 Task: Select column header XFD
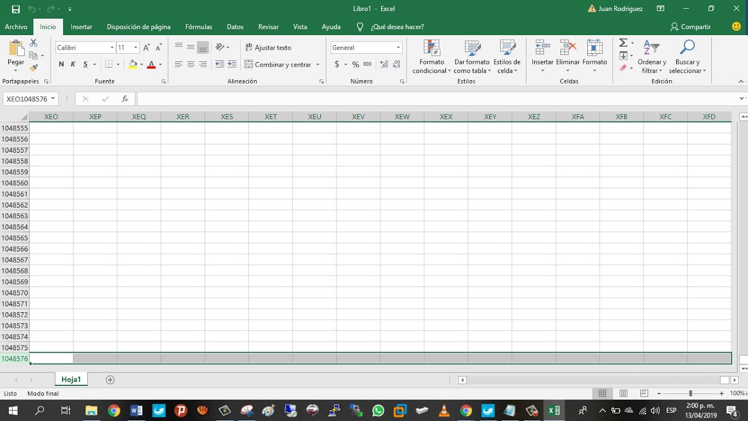[x=709, y=117]
